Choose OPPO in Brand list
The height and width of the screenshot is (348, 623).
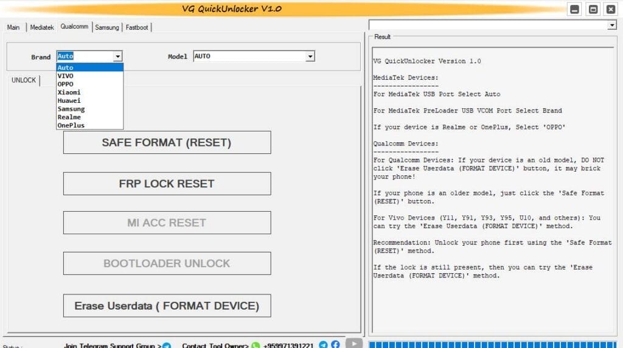[x=90, y=84]
